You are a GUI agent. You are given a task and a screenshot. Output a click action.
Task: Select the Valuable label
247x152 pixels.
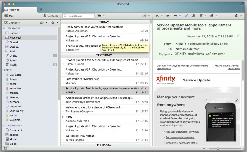(x=30, y=120)
